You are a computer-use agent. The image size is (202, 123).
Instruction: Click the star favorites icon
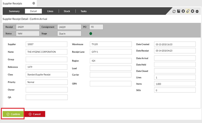click(x=192, y=11)
